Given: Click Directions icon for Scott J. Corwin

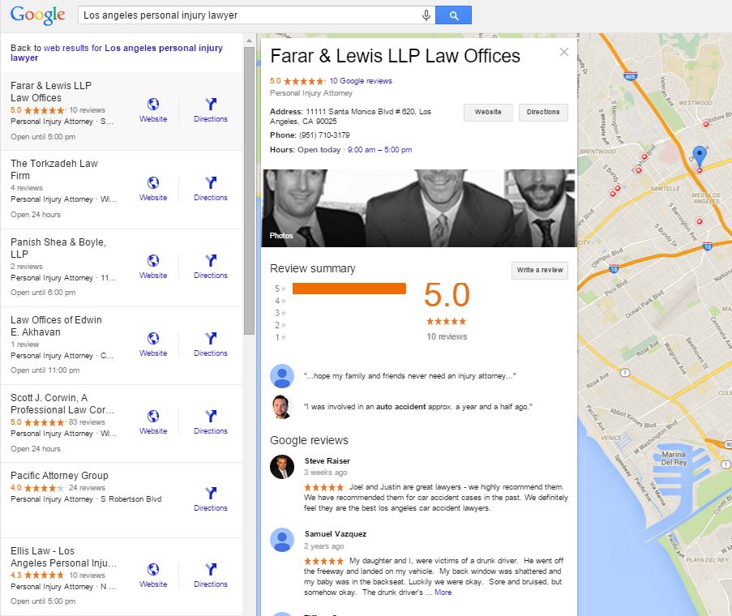Looking at the screenshot, I should coord(211,416).
